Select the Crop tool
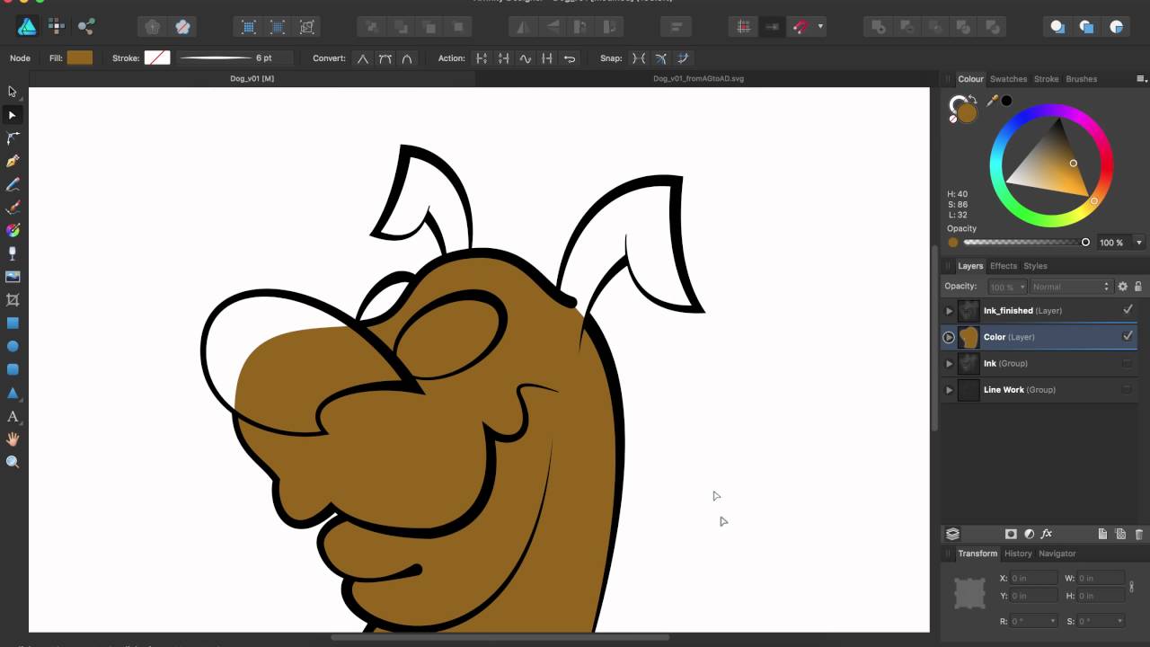The width and height of the screenshot is (1150, 647). 13,300
